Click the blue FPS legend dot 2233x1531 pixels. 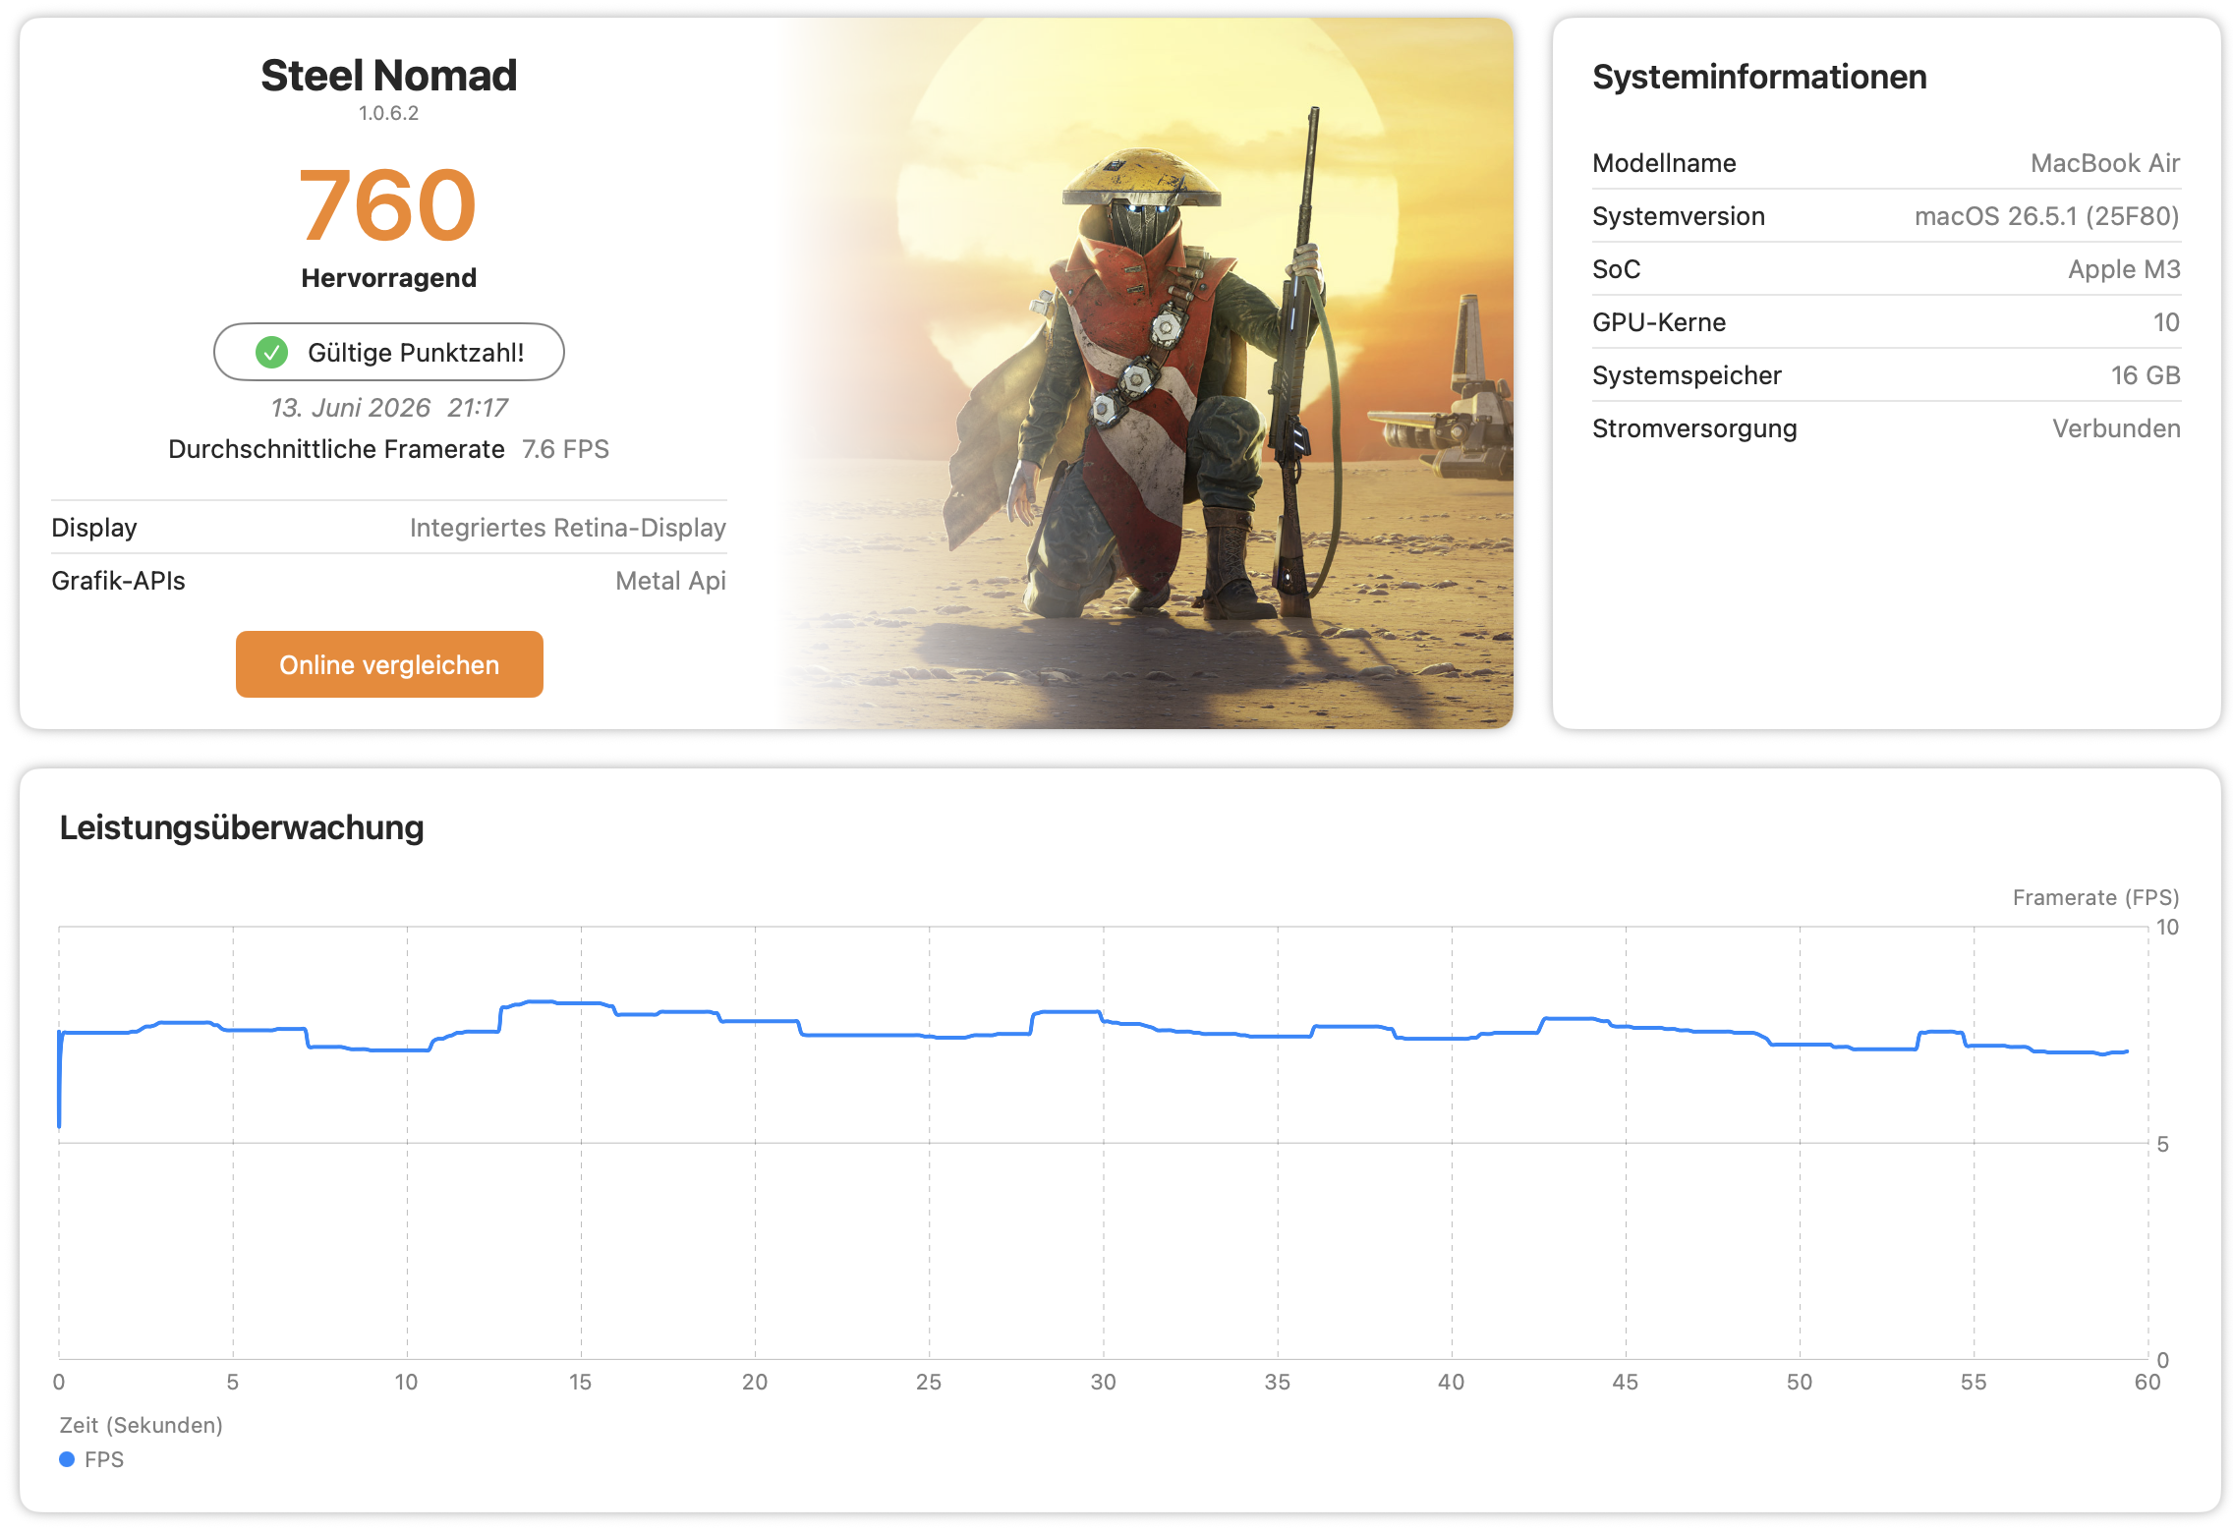pos(67,1459)
